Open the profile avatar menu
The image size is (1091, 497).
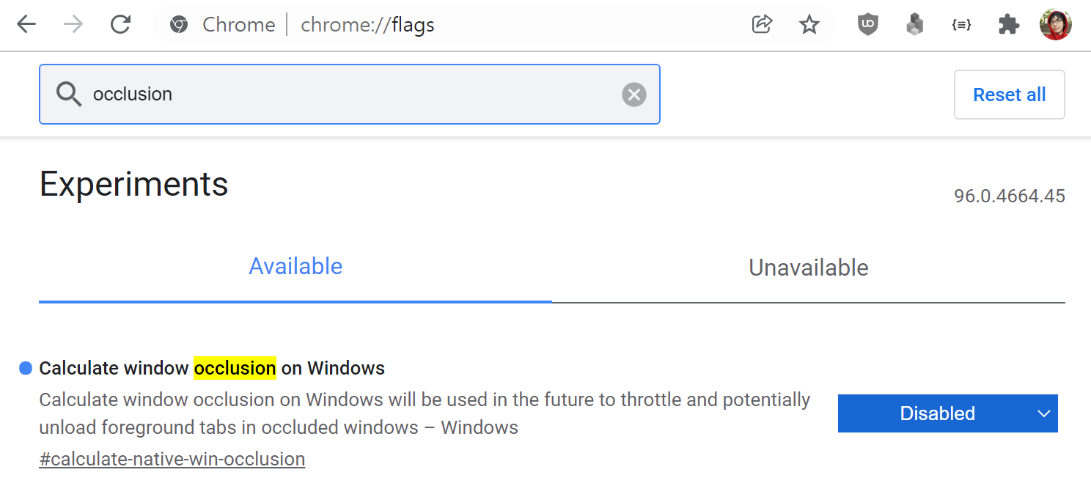pyautogui.click(x=1056, y=25)
